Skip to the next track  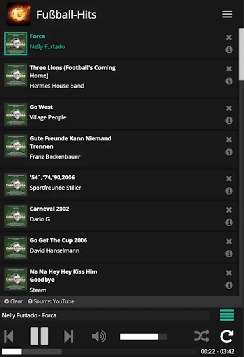tap(69, 336)
